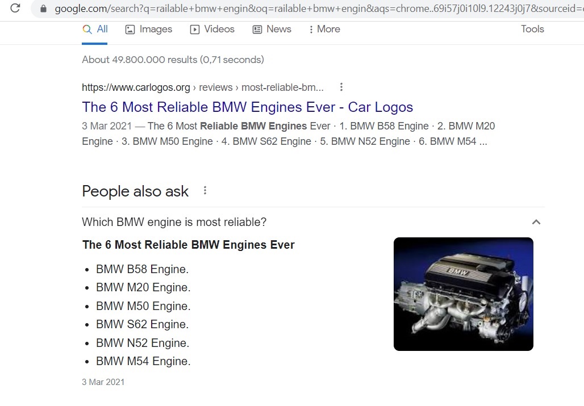Collapse 'Which BMW engine is most reliable?' question
The width and height of the screenshot is (584, 406).
coord(313,222)
